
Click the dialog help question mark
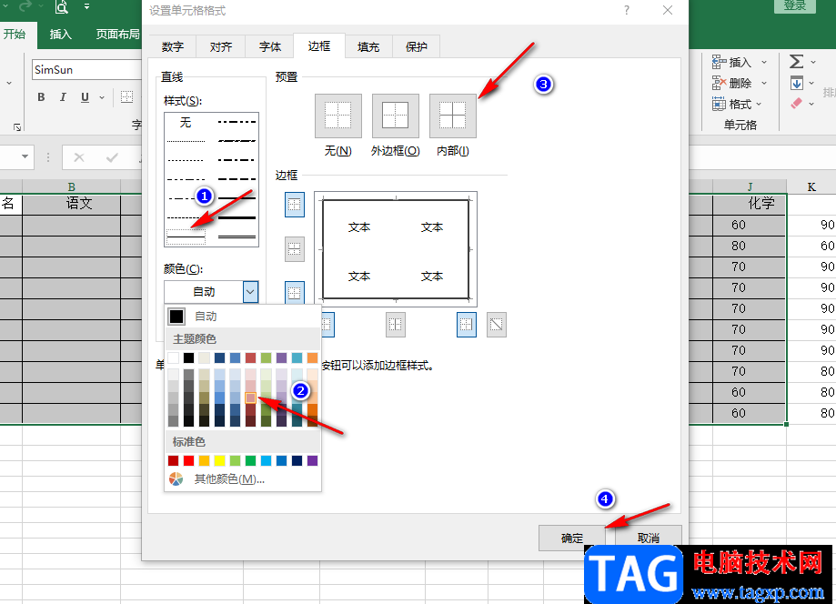tap(627, 10)
